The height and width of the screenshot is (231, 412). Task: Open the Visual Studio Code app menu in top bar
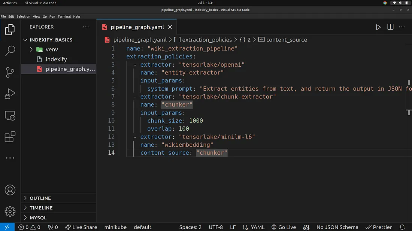pos(40,3)
